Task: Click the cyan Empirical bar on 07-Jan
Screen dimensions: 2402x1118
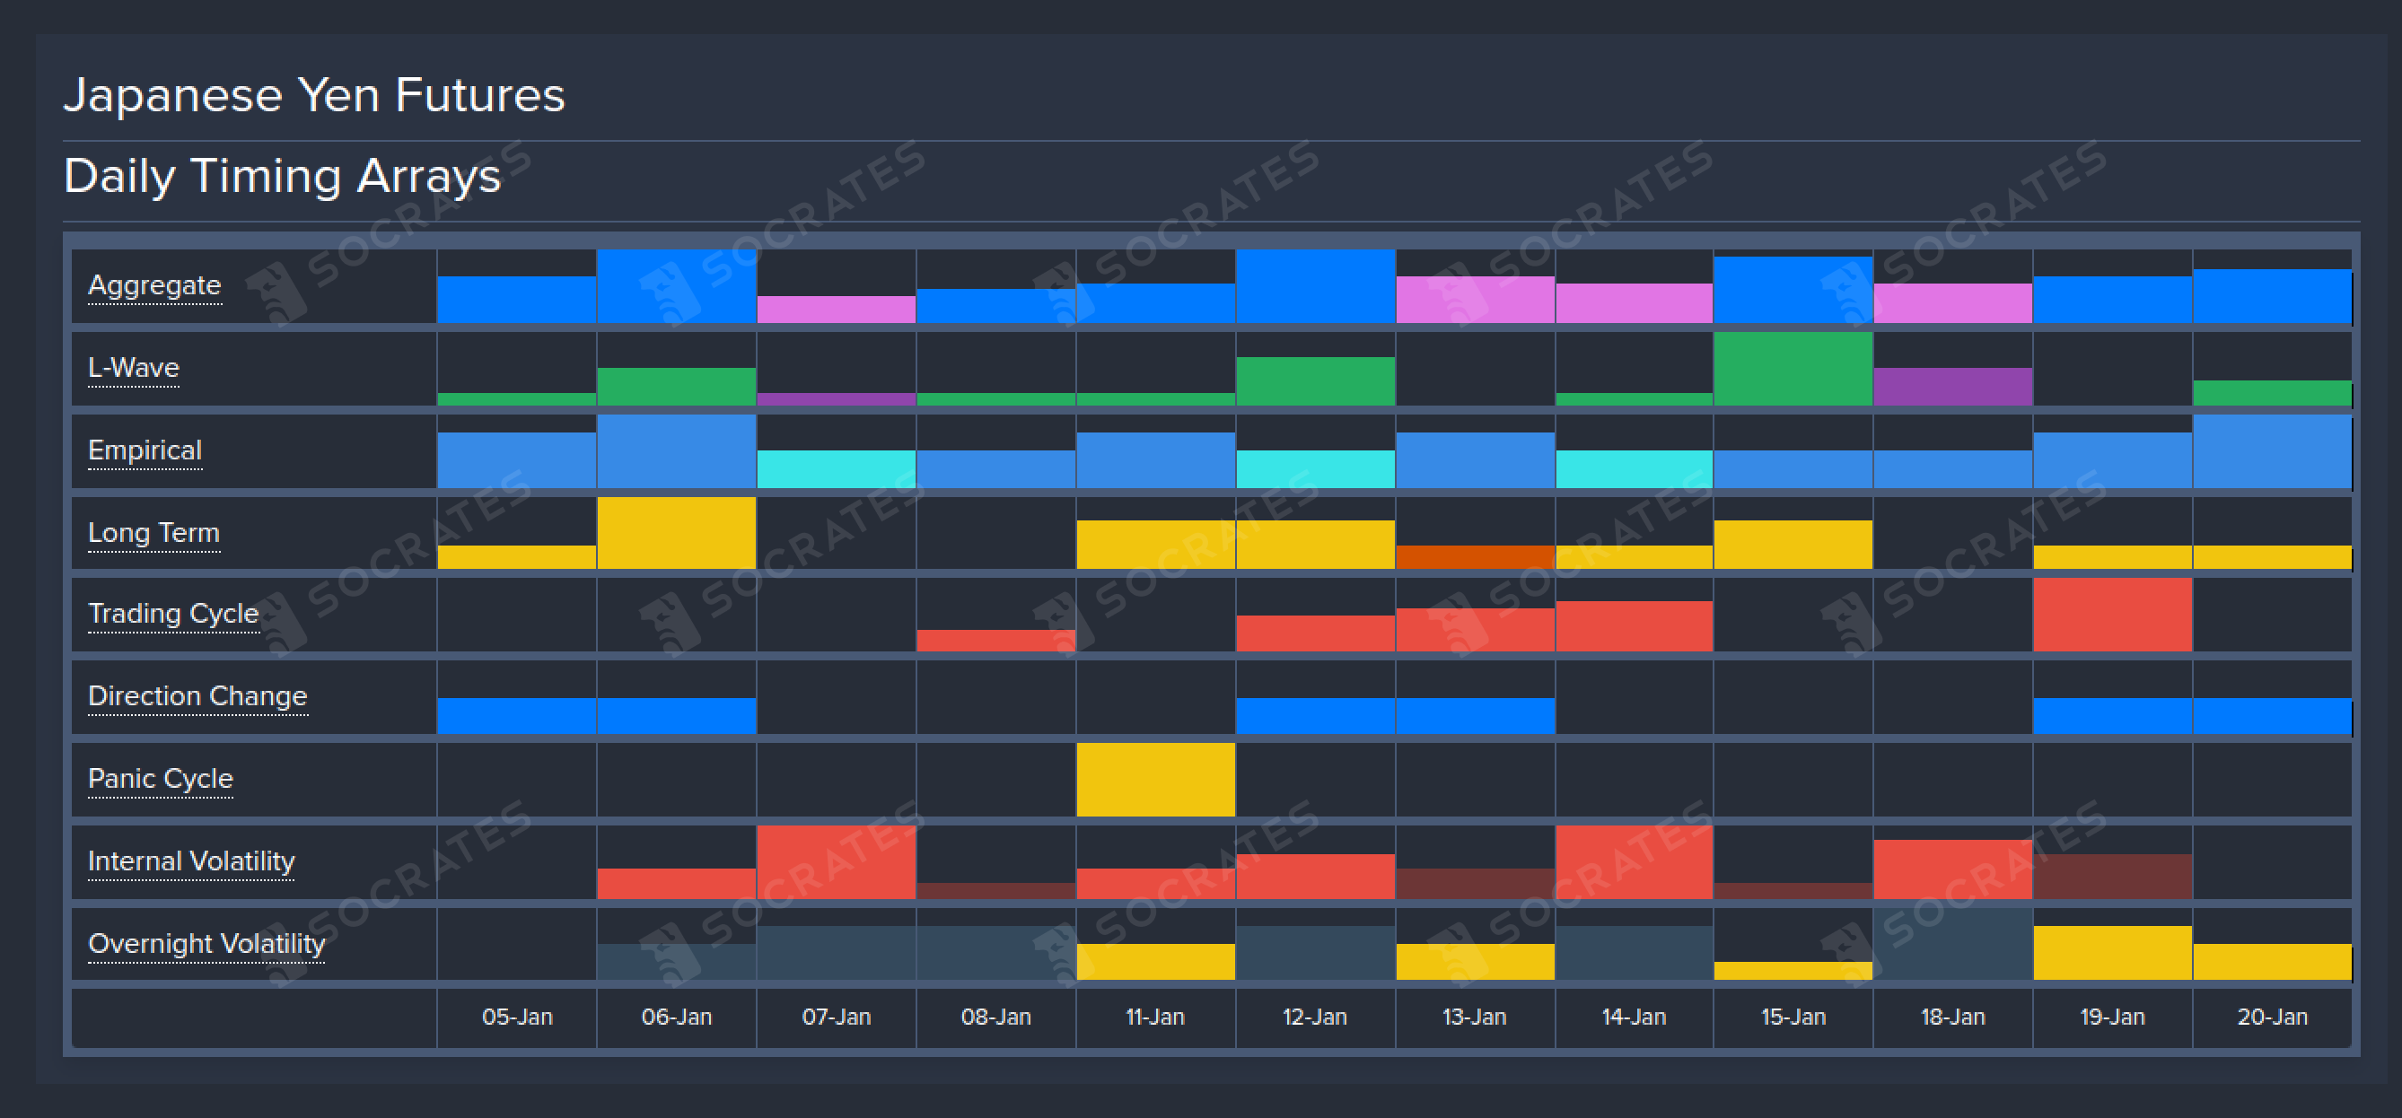Action: point(837,469)
